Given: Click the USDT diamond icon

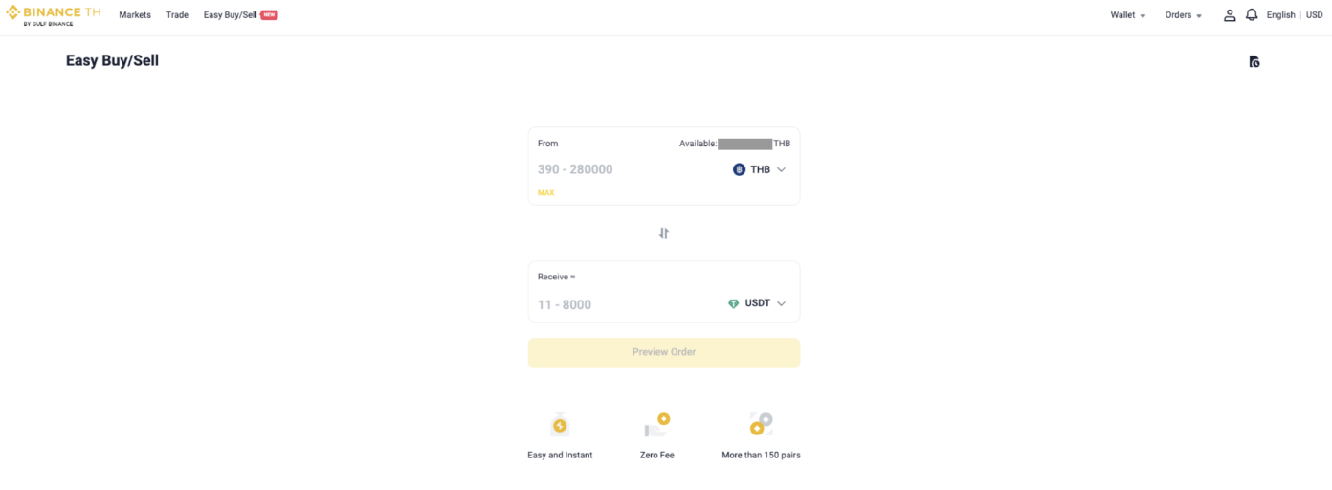Looking at the screenshot, I should [x=734, y=303].
